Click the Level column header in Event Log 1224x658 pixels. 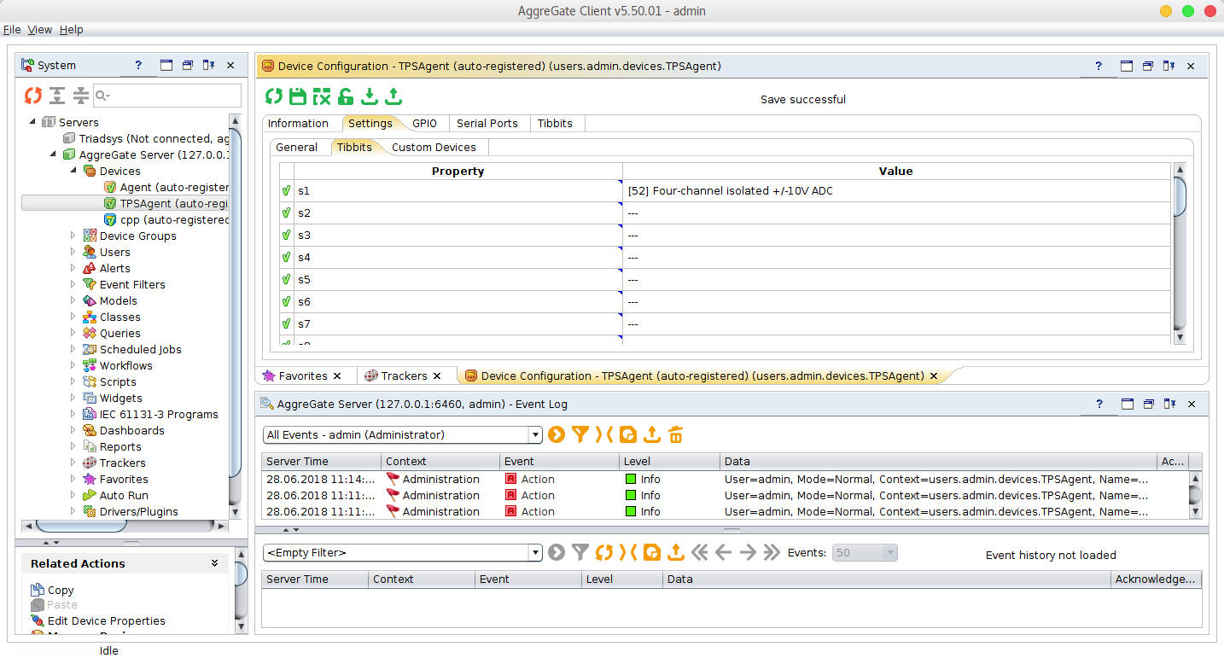pos(670,461)
